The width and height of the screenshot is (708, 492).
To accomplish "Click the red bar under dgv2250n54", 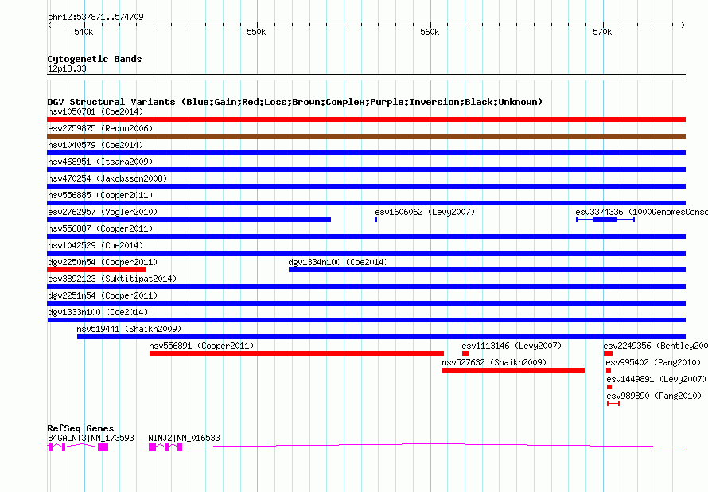I will 96,270.
